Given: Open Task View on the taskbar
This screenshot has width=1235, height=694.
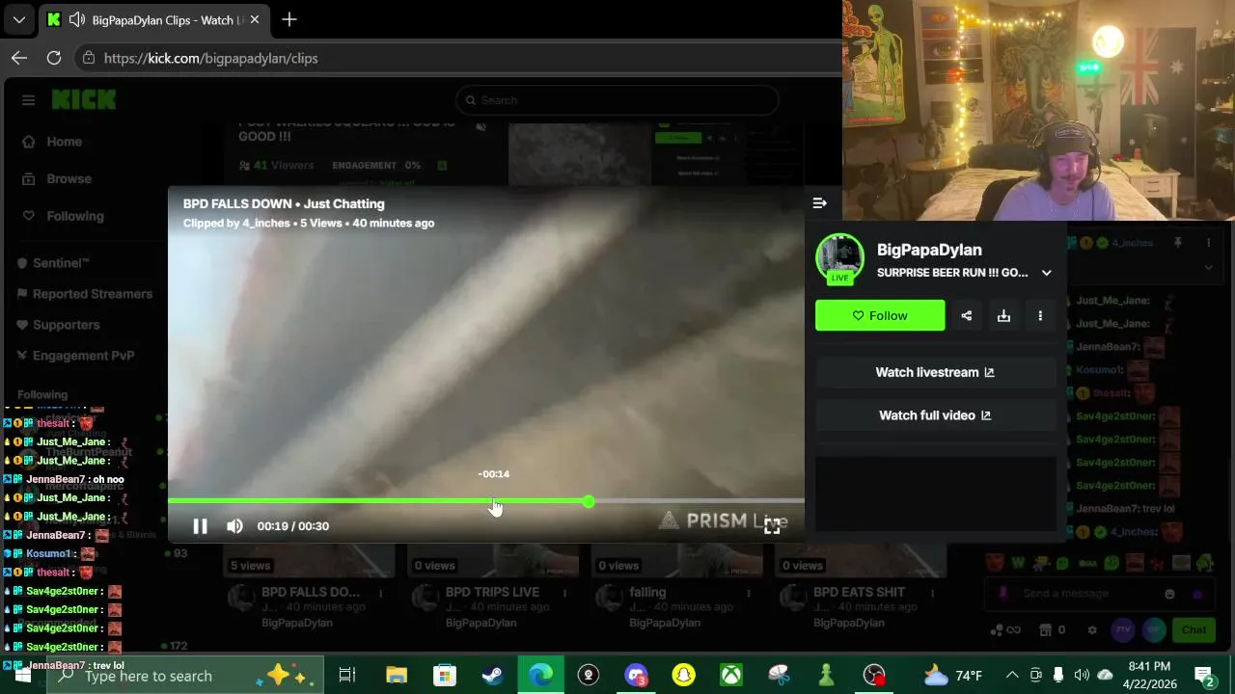Looking at the screenshot, I should tap(347, 676).
